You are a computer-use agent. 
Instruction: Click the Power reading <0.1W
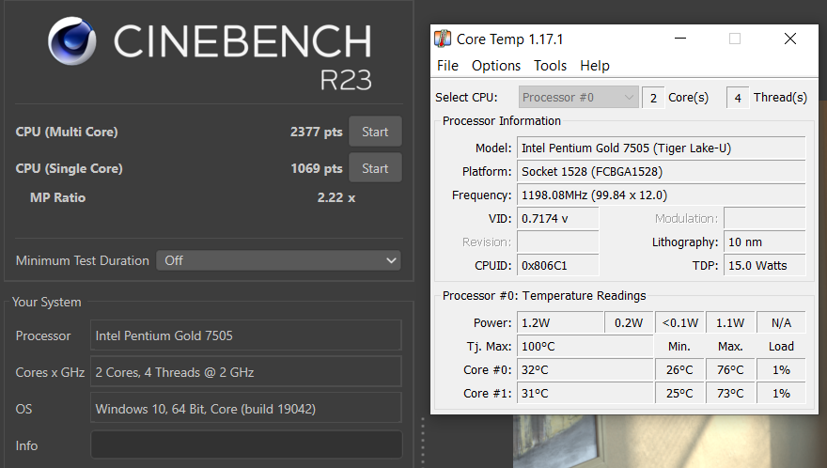(679, 322)
